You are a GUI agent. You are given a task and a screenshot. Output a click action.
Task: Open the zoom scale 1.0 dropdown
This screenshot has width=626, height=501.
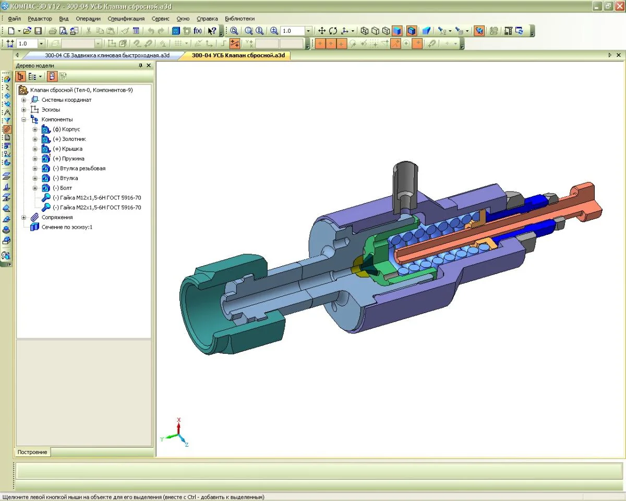click(x=308, y=31)
